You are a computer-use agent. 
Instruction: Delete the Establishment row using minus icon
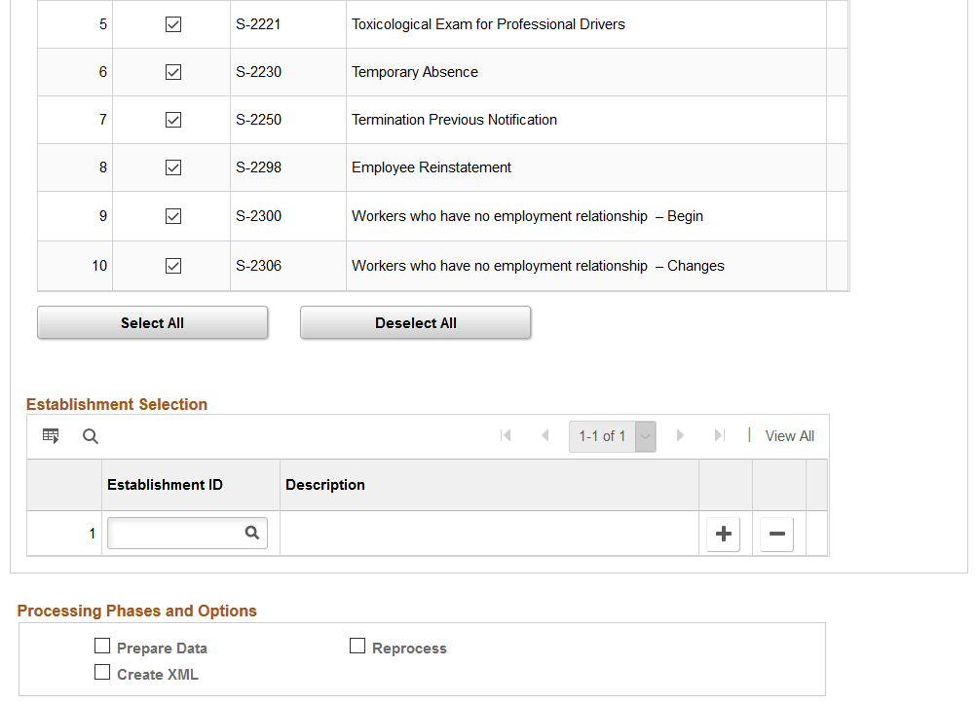775,534
